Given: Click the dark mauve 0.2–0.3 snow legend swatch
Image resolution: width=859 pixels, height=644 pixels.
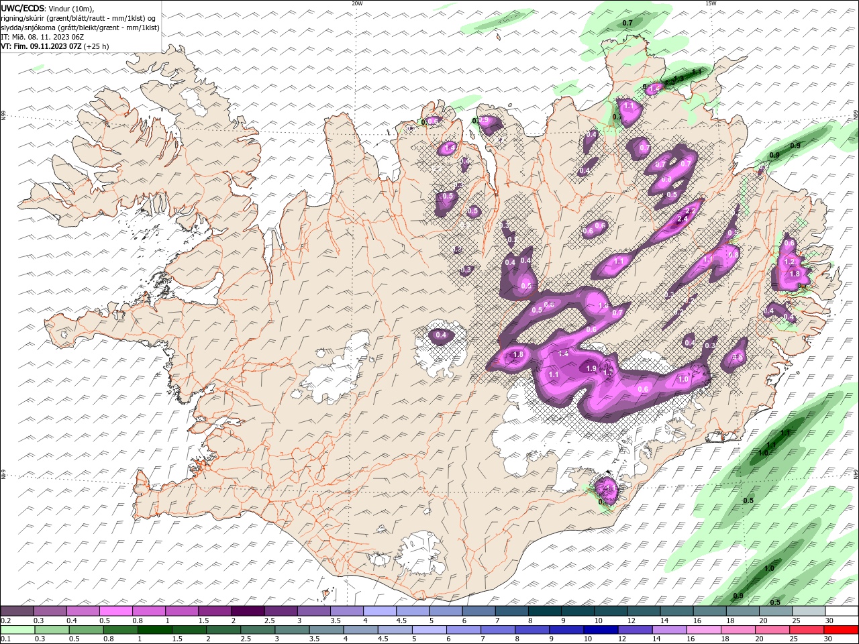Looking at the screenshot, I should pos(17,611).
